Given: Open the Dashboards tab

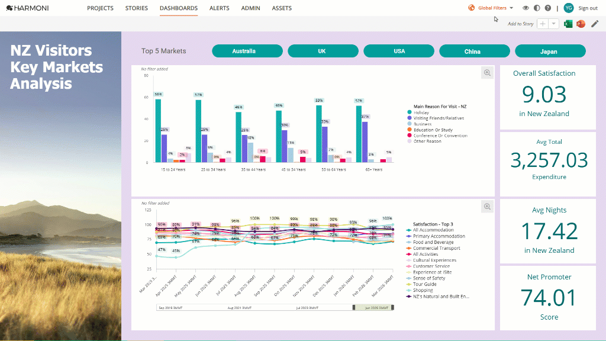Looking at the screenshot, I should [x=179, y=8].
